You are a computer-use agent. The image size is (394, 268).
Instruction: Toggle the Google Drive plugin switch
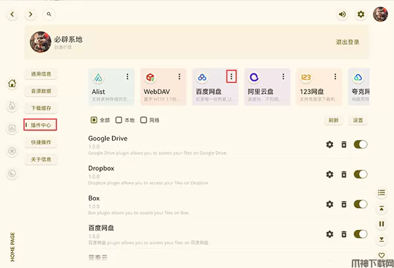pos(361,145)
